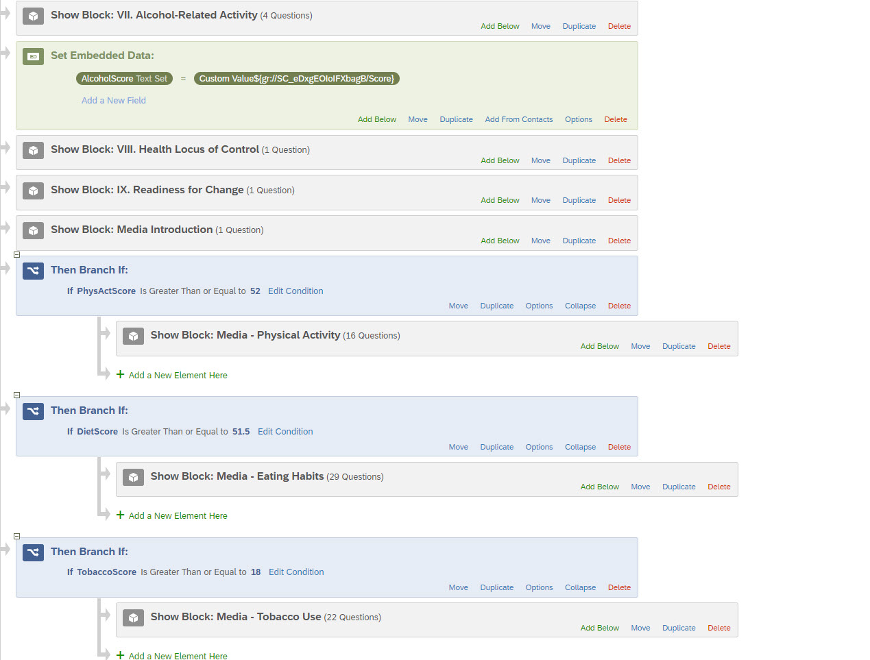
Task: Click the PhysActScore threshold value 52
Action: coord(255,291)
